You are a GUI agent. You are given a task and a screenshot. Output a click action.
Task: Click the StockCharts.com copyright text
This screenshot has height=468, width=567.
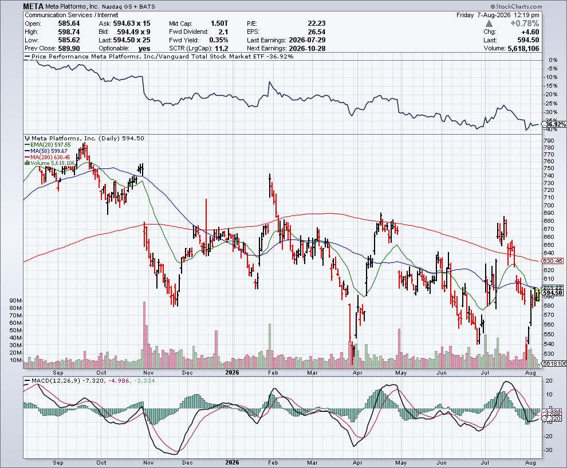(x=517, y=6)
